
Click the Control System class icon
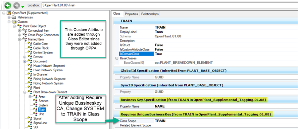pyautogui.click(x=30, y=52)
